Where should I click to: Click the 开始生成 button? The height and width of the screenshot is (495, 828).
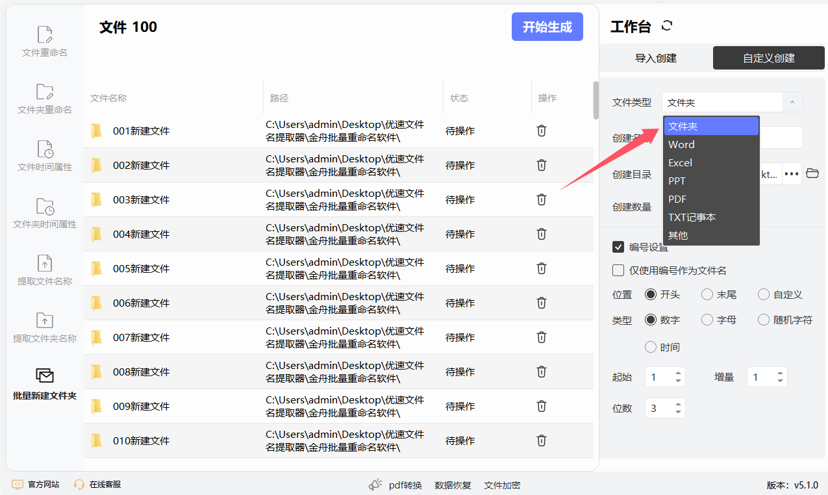pyautogui.click(x=547, y=27)
